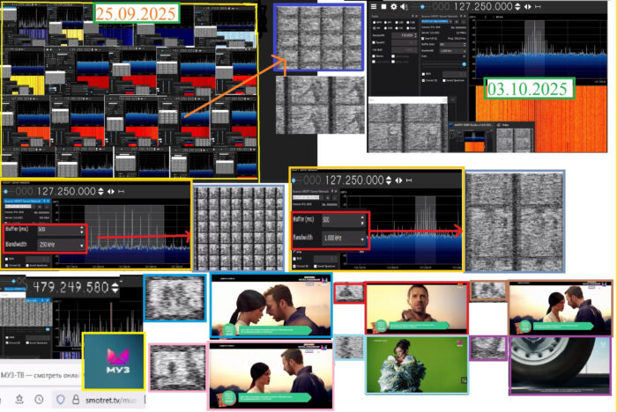Open the hamburger menu in the 03.10.2025 SDR window

point(374,6)
